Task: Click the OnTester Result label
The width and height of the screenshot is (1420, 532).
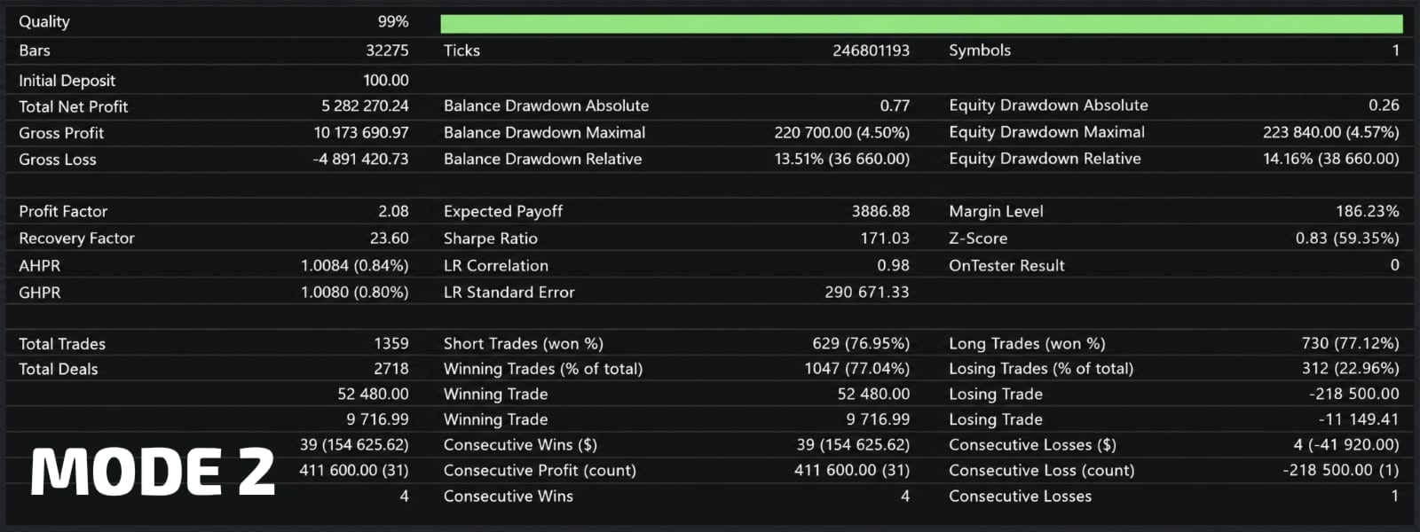Action: coord(1006,265)
